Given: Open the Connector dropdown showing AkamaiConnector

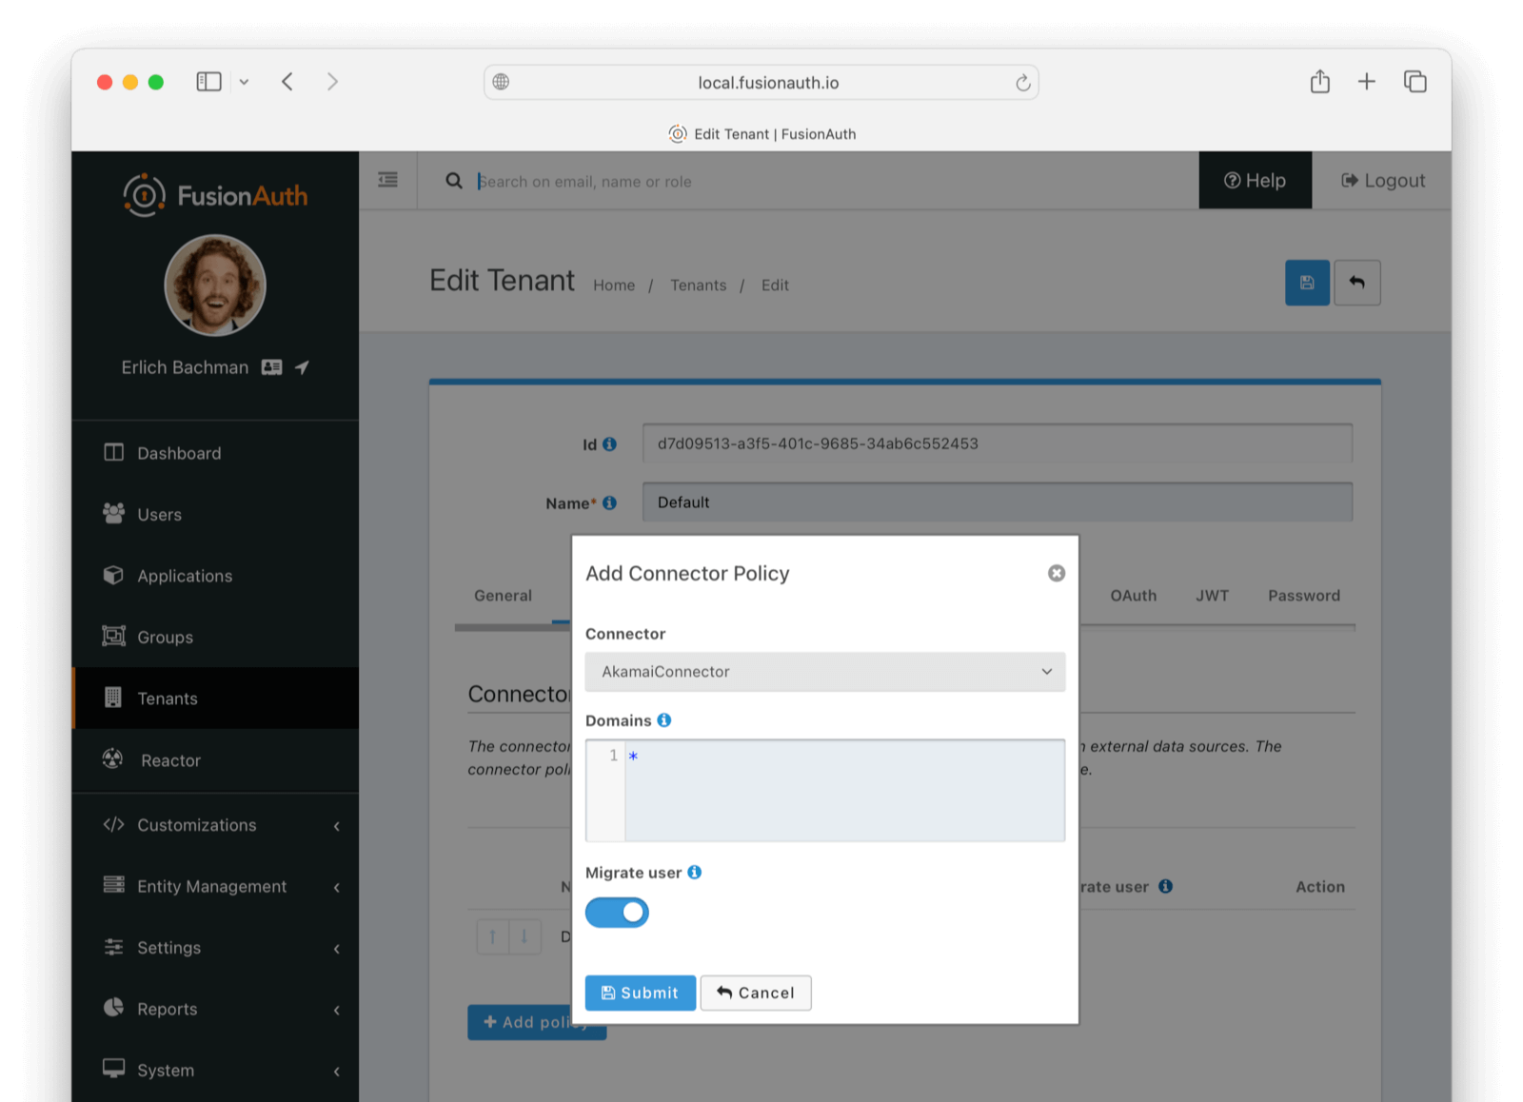Looking at the screenshot, I should 824,671.
